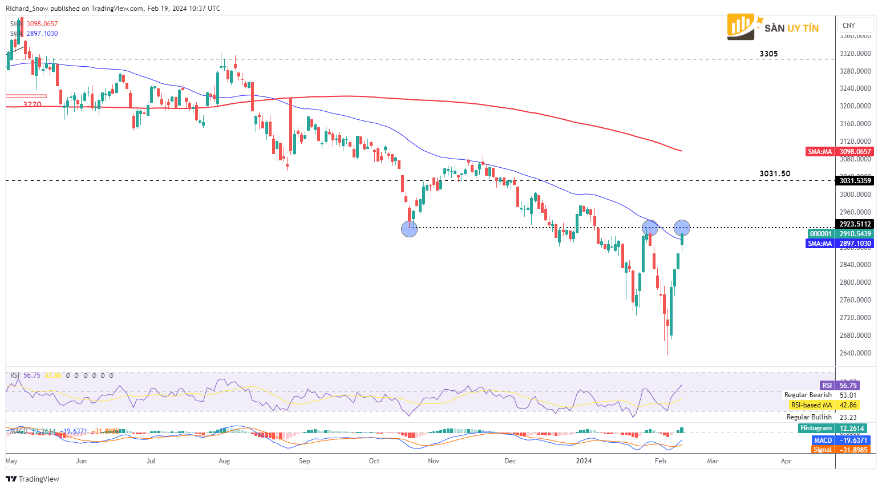
Task: Click the 53.01 Regular Bearish value
Action: click(848, 395)
